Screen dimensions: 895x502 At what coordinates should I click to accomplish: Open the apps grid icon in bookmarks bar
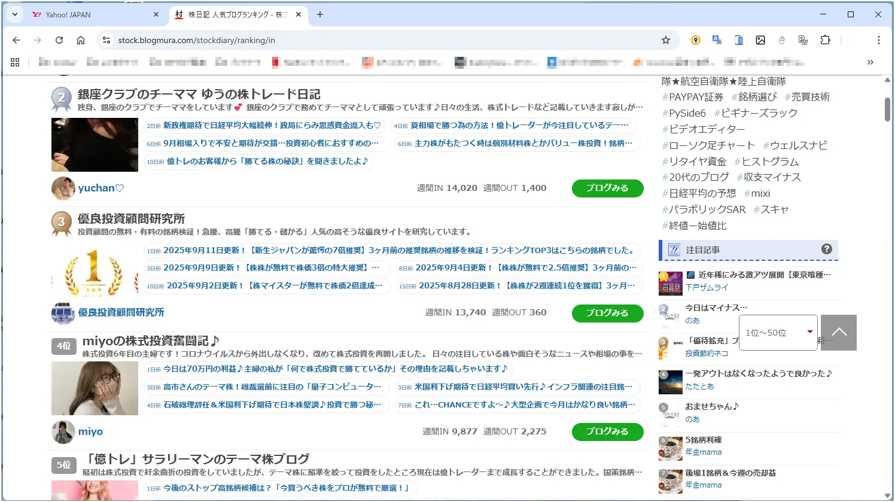pos(15,62)
